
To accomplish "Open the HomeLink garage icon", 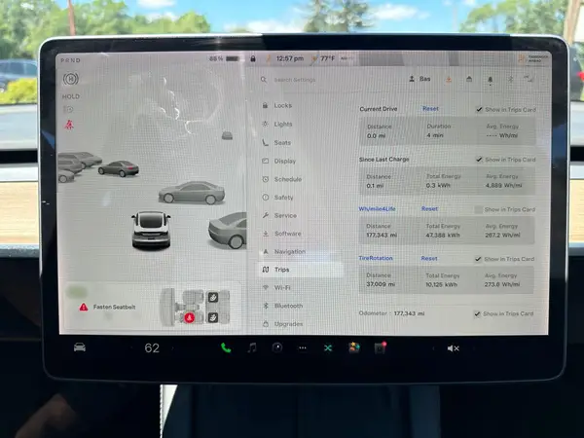I will [x=469, y=79].
